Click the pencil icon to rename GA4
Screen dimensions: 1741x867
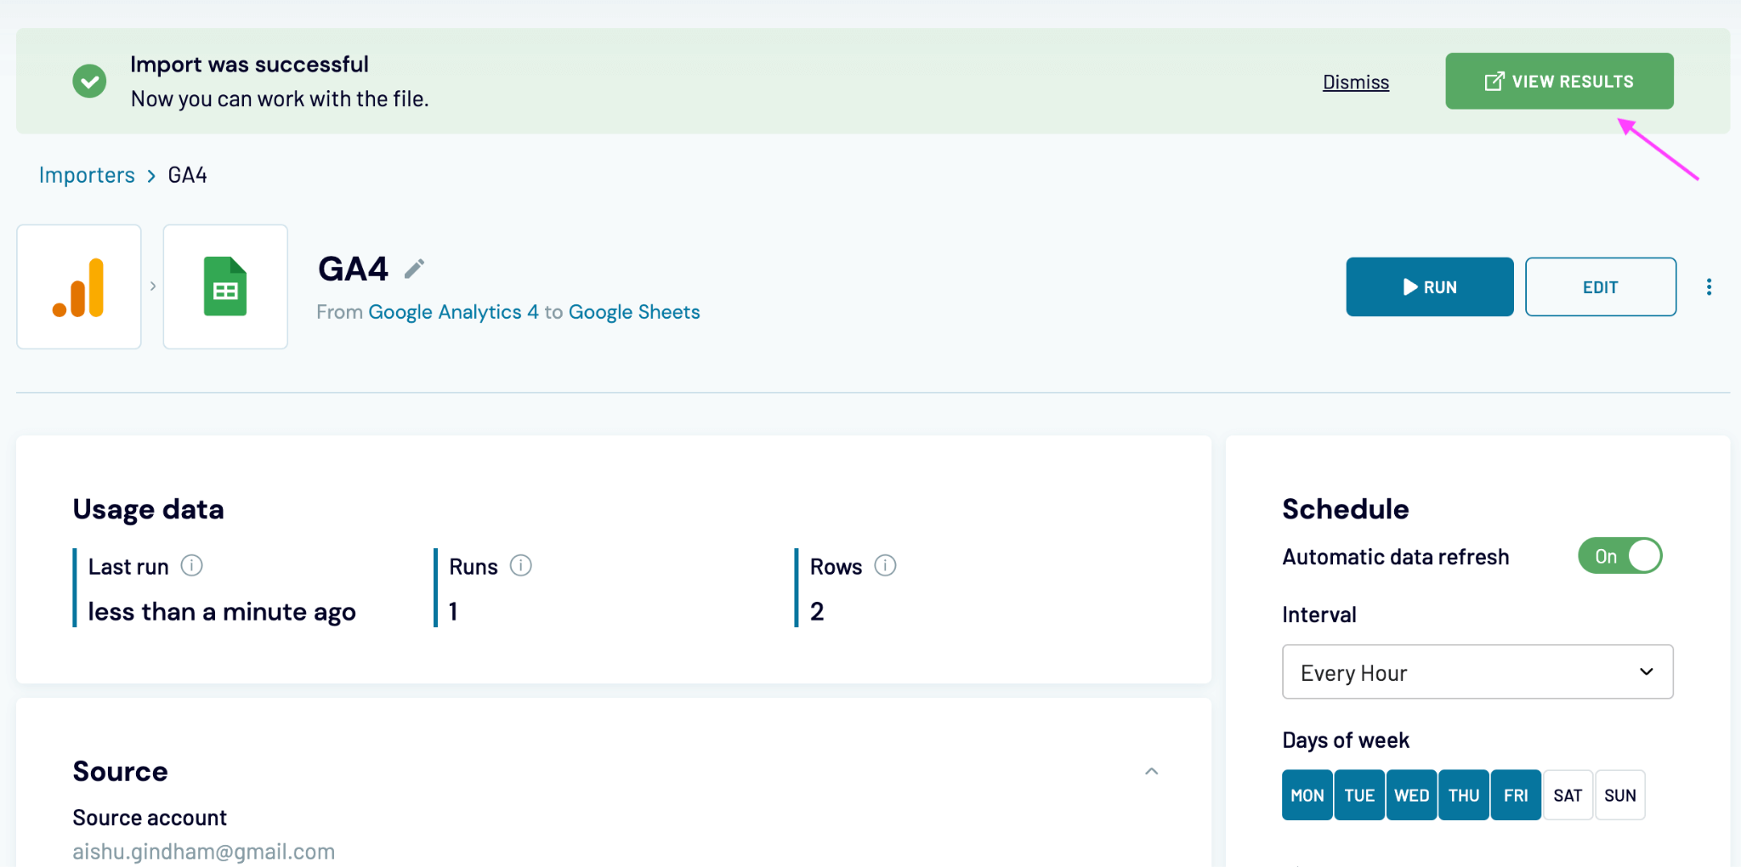(414, 267)
